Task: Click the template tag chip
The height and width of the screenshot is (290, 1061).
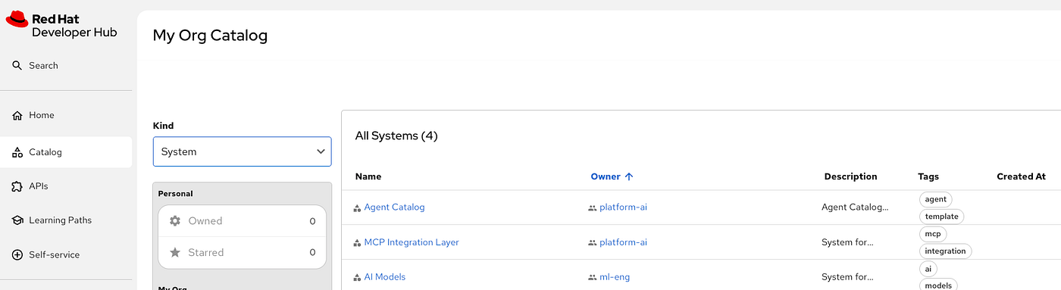Action: pyautogui.click(x=941, y=217)
